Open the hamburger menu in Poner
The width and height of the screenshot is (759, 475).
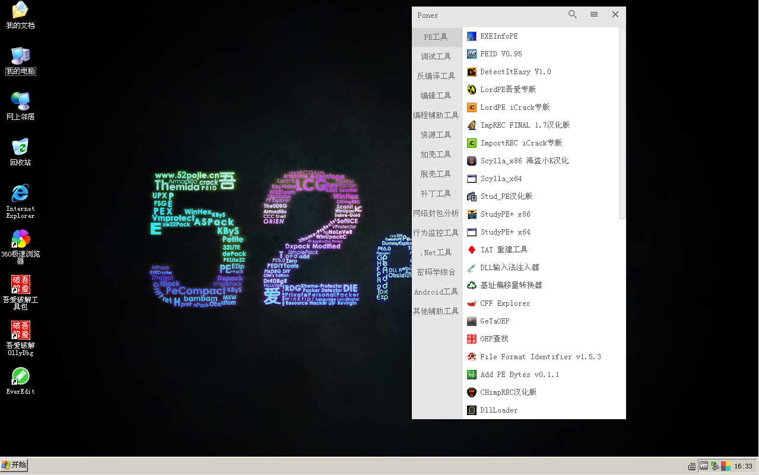pos(594,14)
